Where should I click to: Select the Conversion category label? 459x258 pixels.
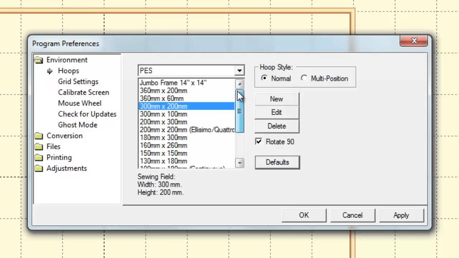[x=65, y=135]
